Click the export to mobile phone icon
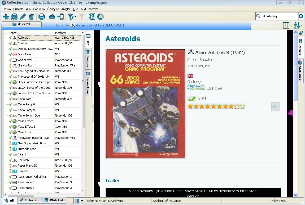Image resolution: width=305 pixels, height=205 pixels. [61, 17]
